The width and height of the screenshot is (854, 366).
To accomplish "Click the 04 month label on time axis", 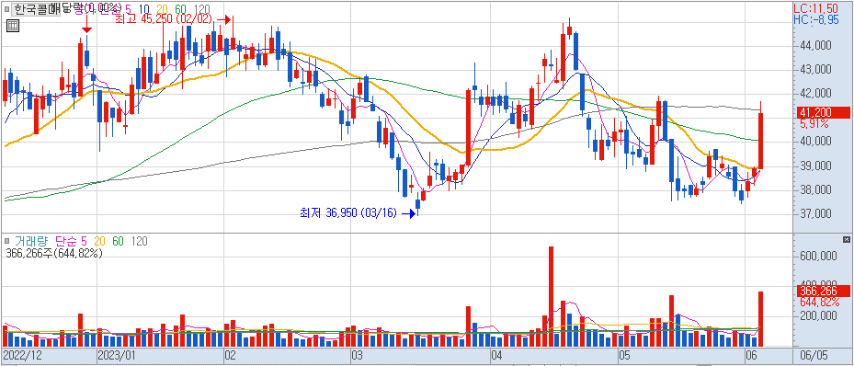I will 496,355.
